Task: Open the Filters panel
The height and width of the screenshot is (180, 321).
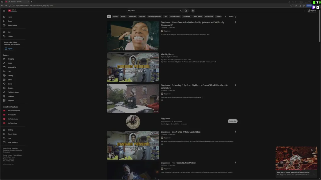Action: [233, 16]
